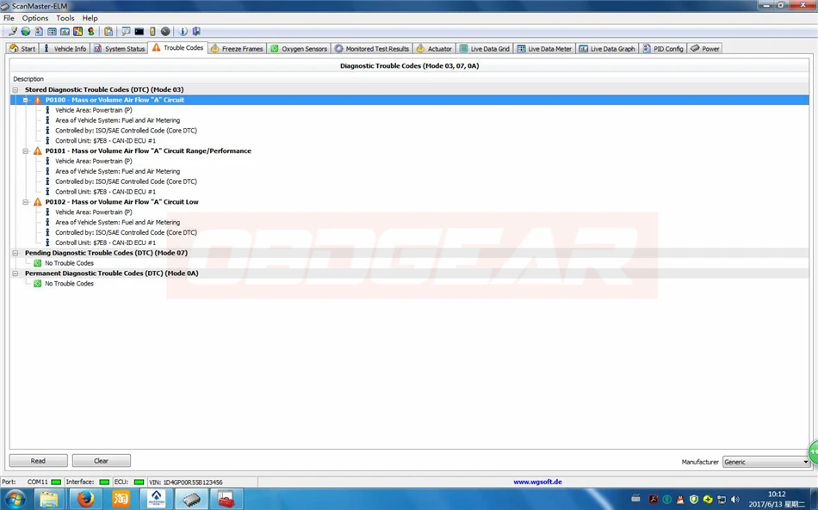Click the speech bubble toolbar icon

(x=127, y=32)
